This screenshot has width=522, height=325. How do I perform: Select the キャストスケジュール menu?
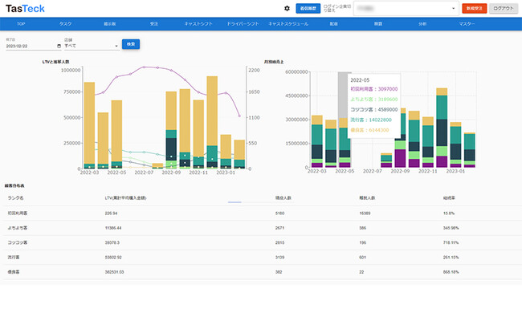(287, 26)
